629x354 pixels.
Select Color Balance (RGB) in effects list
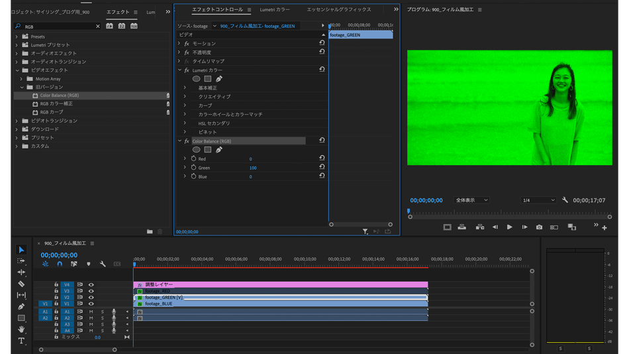click(x=59, y=95)
